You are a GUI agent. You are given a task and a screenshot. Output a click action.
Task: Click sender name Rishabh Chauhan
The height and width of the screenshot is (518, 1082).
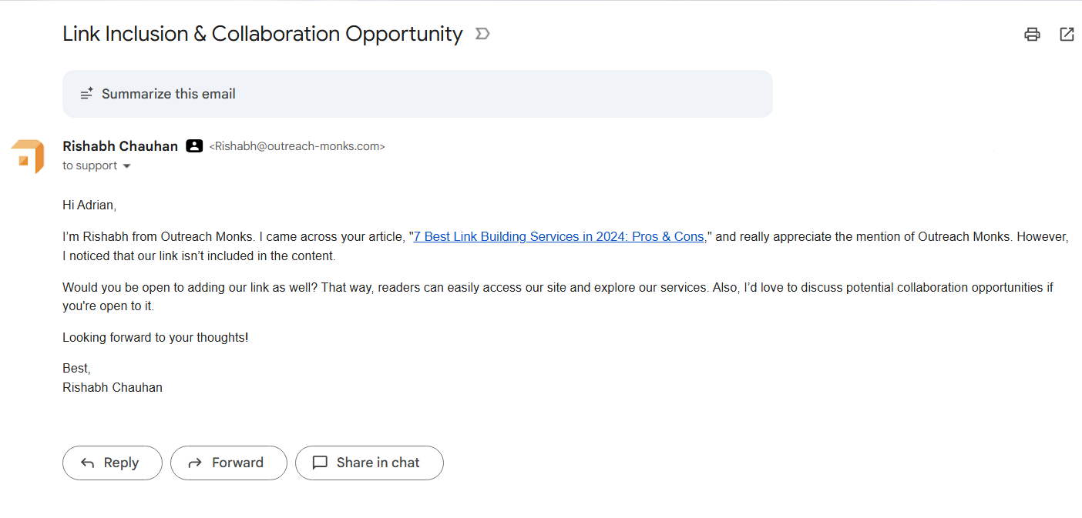point(119,145)
